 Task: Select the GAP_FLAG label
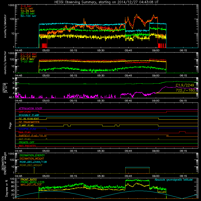(x=25, y=112)
